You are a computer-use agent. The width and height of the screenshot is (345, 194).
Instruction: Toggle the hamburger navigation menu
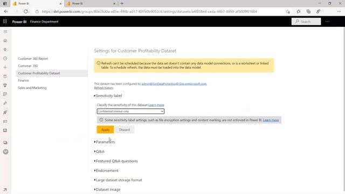tap(5, 31)
